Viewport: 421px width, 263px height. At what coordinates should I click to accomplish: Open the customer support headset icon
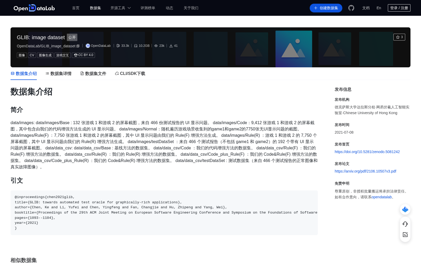(x=405, y=224)
